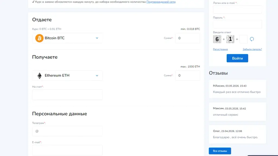Focus the Логин или e-mail field

(237, 9)
